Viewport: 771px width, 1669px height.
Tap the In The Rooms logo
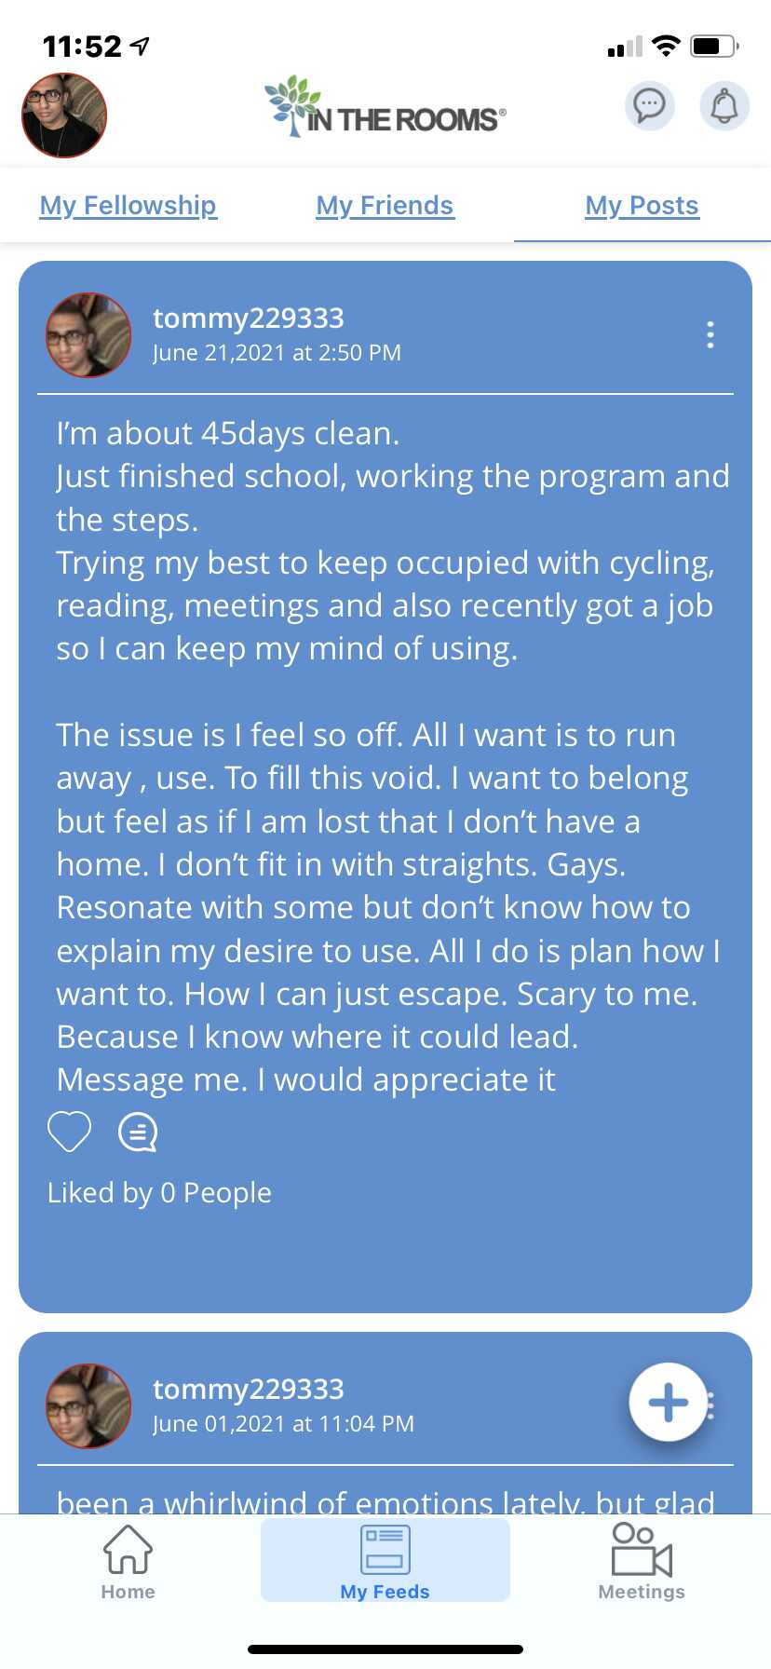[x=385, y=107]
